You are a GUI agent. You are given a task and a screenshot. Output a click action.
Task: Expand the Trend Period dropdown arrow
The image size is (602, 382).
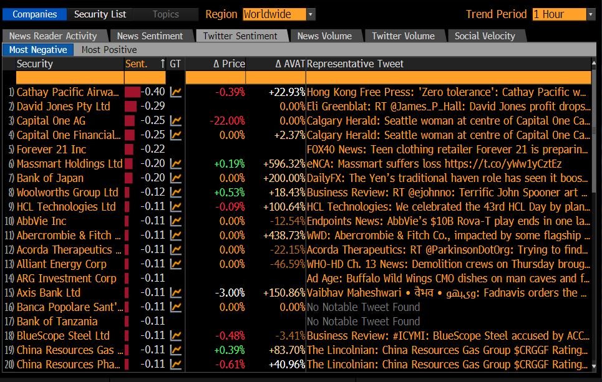point(591,14)
